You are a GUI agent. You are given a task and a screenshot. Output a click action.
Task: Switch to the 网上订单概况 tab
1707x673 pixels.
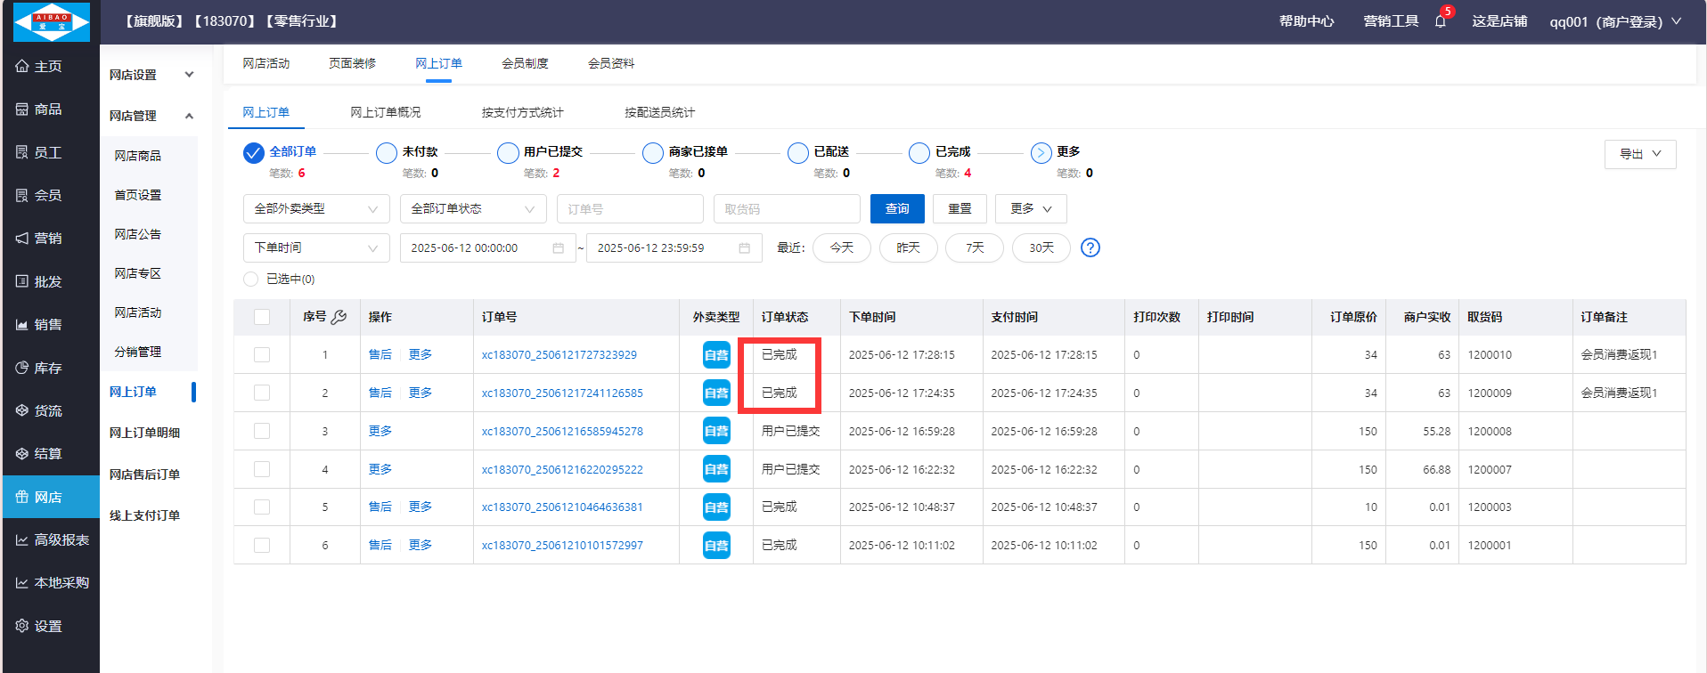[385, 112]
